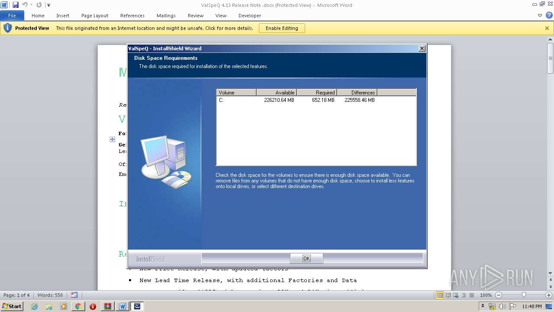The width and height of the screenshot is (554, 312).
Task: Click the Save icon in Quick Access Toolbar
Action: pos(16,5)
